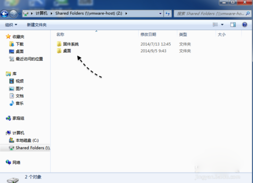The height and width of the screenshot is (183, 253).
Task: Expand arrow after 计算机 in address bar
Action: pos(51,13)
